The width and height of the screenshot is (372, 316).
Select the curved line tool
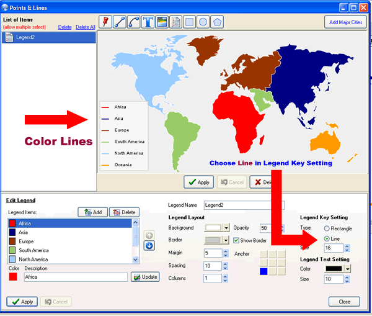coord(133,22)
